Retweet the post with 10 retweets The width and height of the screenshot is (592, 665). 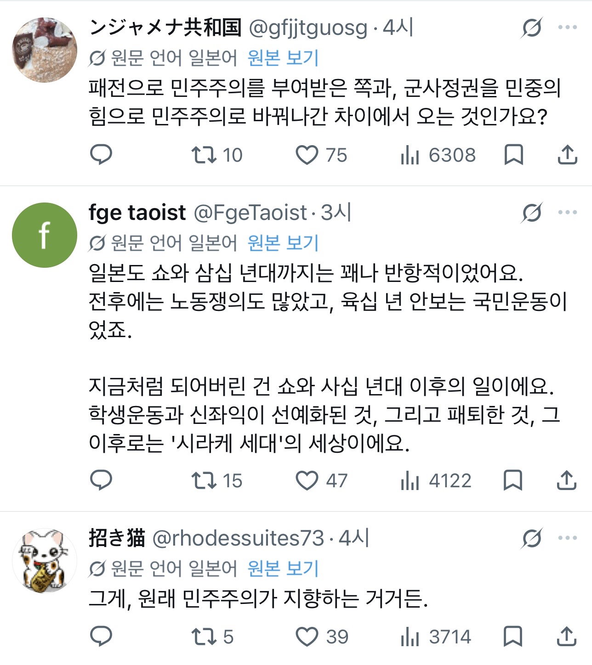[216, 155]
